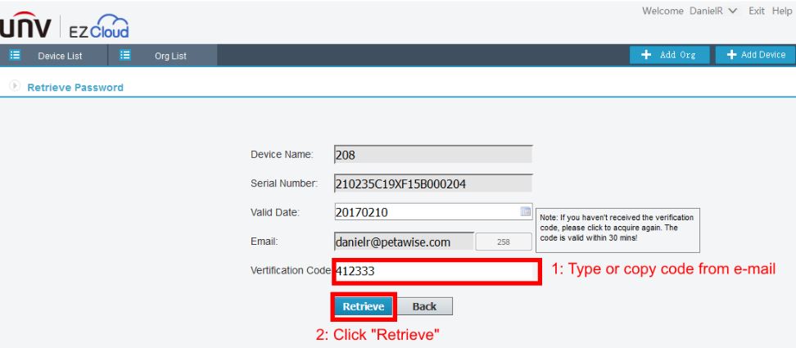Expand the Welcome DanielR user dropdown

732,11
